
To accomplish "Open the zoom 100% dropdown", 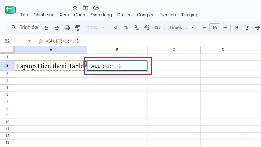I will point(95,28).
